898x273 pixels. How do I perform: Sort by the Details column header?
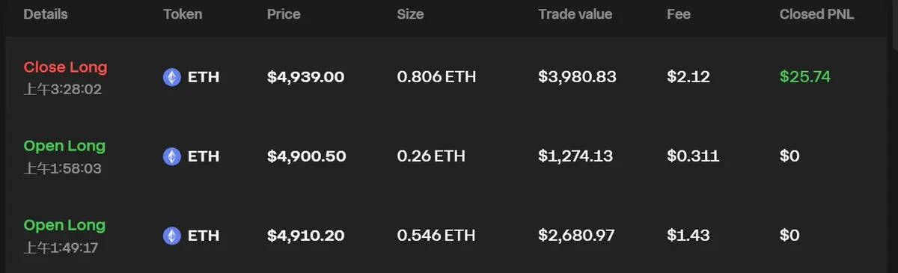[46, 14]
